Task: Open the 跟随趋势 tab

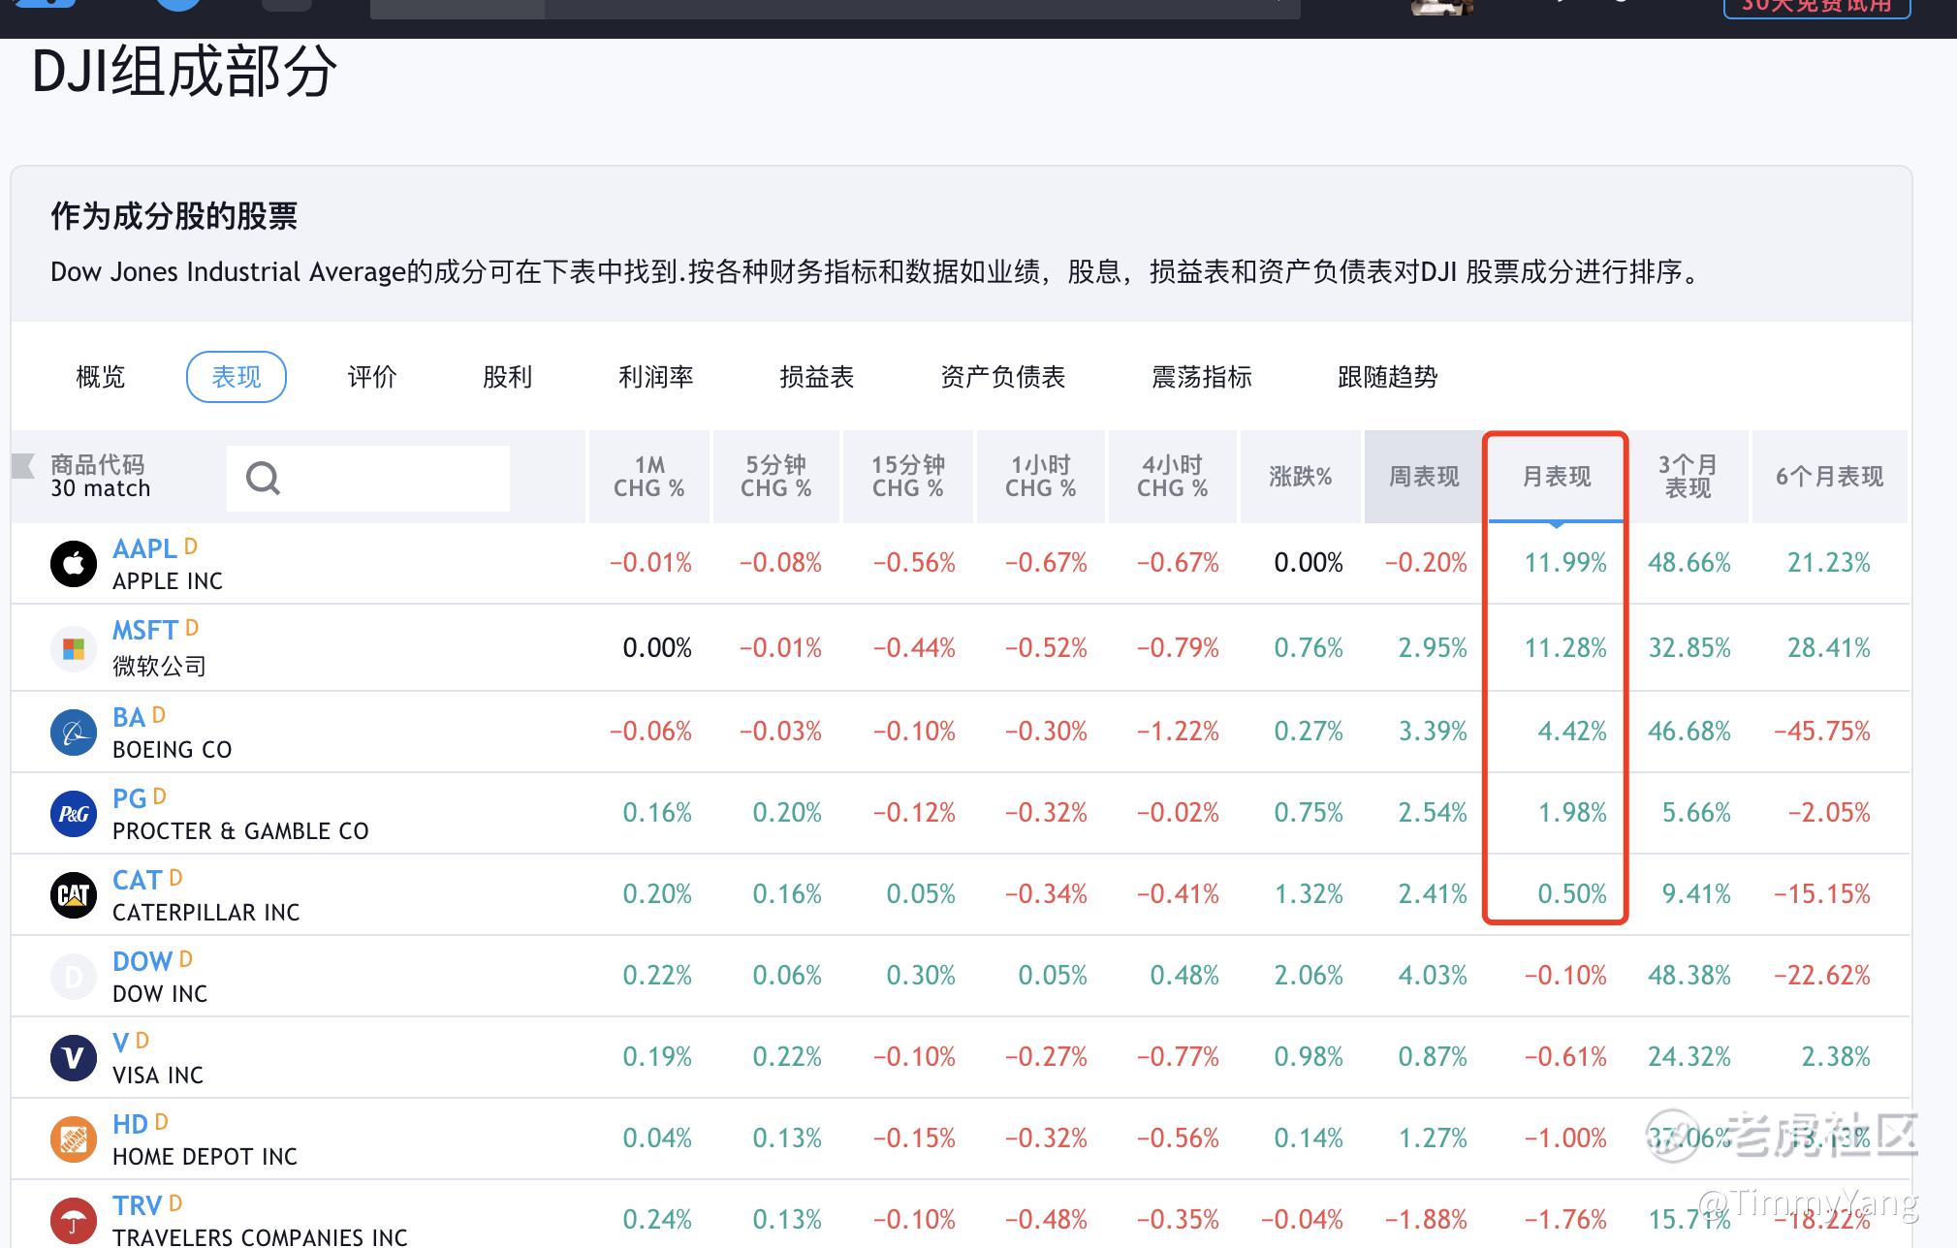Action: tap(1388, 377)
